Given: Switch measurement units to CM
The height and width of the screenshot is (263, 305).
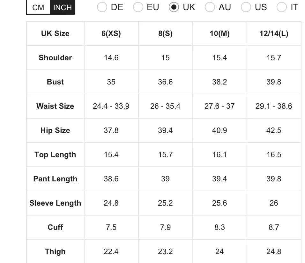Looking at the screenshot, I should pos(38,7).
